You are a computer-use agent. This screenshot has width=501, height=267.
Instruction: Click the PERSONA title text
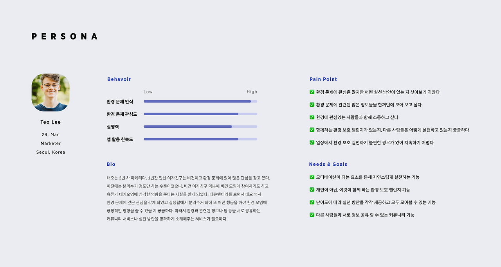coord(65,36)
